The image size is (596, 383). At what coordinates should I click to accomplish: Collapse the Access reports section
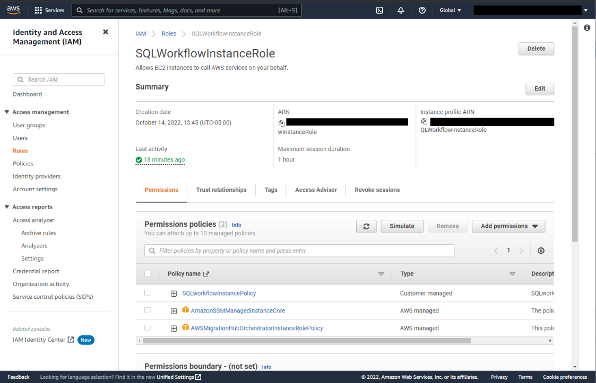[x=7, y=207]
